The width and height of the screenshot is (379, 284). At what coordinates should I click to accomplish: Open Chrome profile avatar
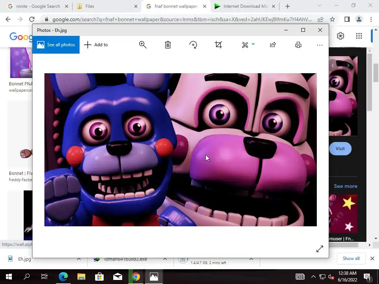point(359,19)
